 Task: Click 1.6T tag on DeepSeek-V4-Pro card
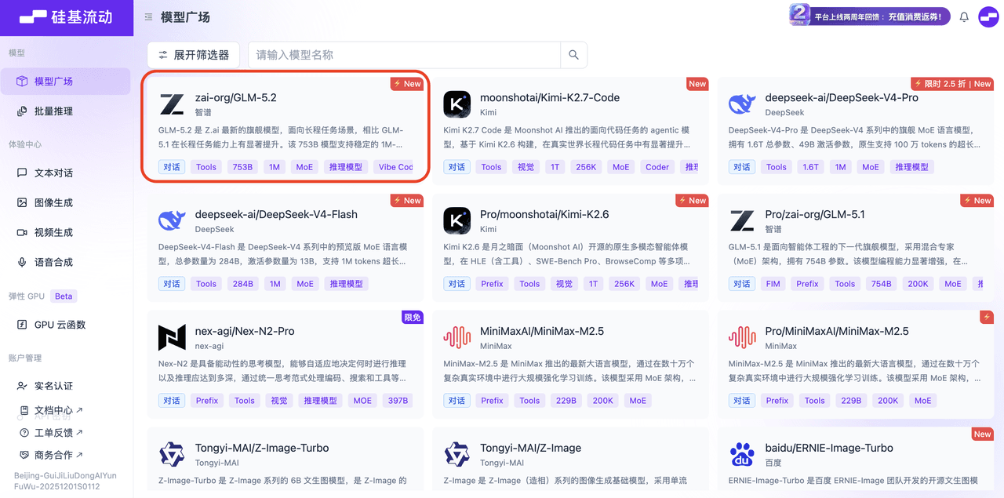(x=810, y=167)
